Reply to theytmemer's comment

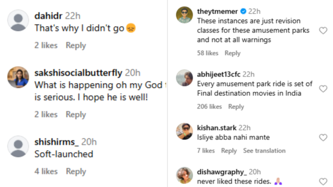pos(233,53)
